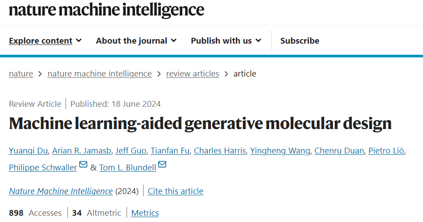Expand the Explore content menu
The width and height of the screenshot is (423, 222).
point(45,40)
